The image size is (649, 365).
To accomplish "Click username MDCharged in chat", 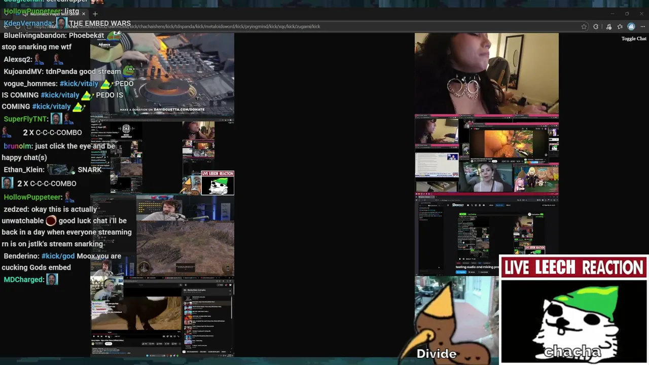I will click(23, 279).
